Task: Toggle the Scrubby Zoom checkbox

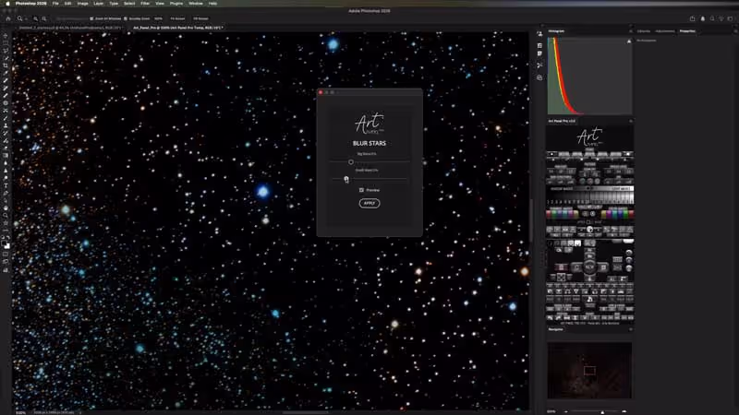Action: tap(126, 18)
